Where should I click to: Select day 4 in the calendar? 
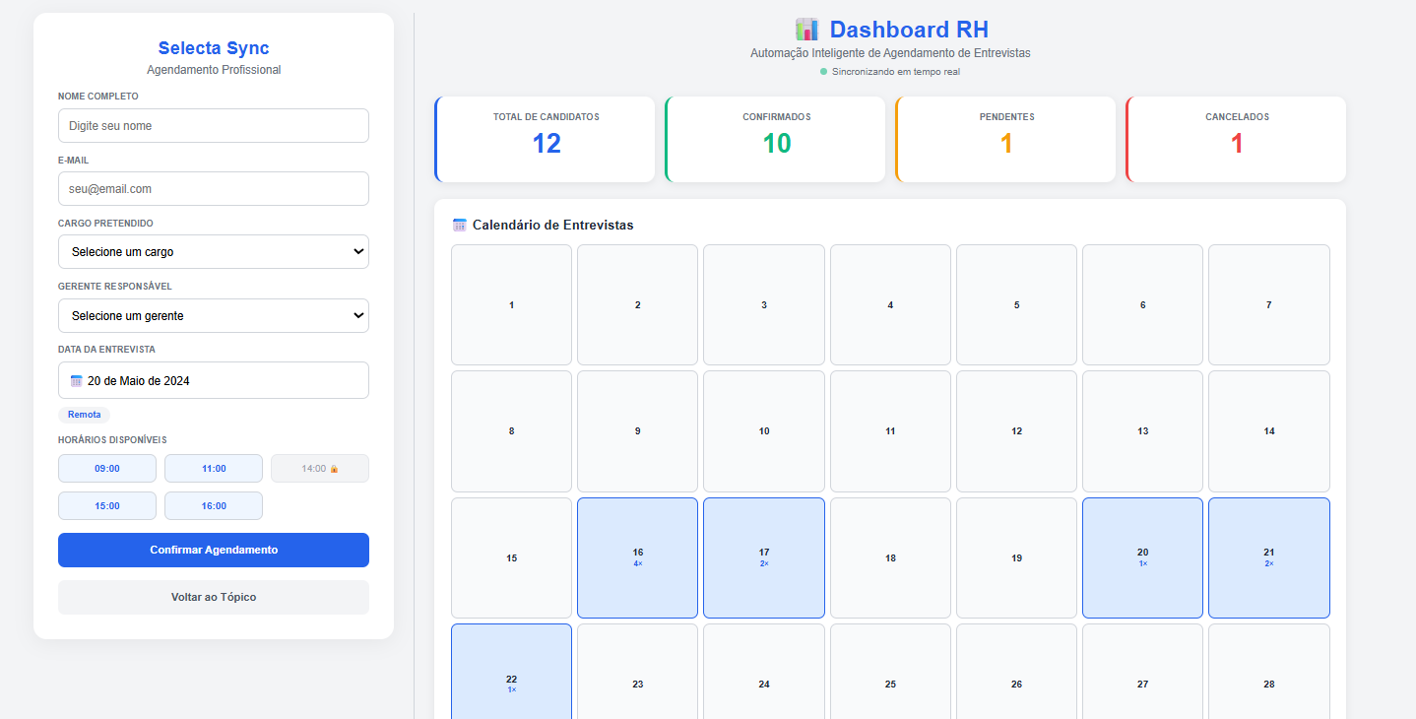[x=890, y=305]
